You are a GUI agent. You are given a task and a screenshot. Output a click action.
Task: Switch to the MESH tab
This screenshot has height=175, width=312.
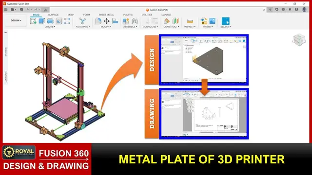point(71,15)
